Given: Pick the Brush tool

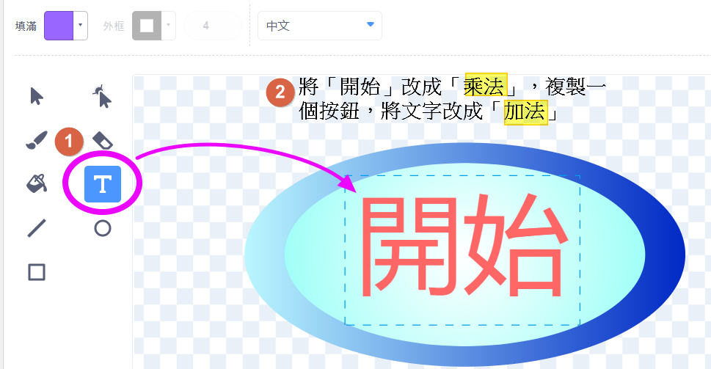Looking at the screenshot, I should click(35, 140).
